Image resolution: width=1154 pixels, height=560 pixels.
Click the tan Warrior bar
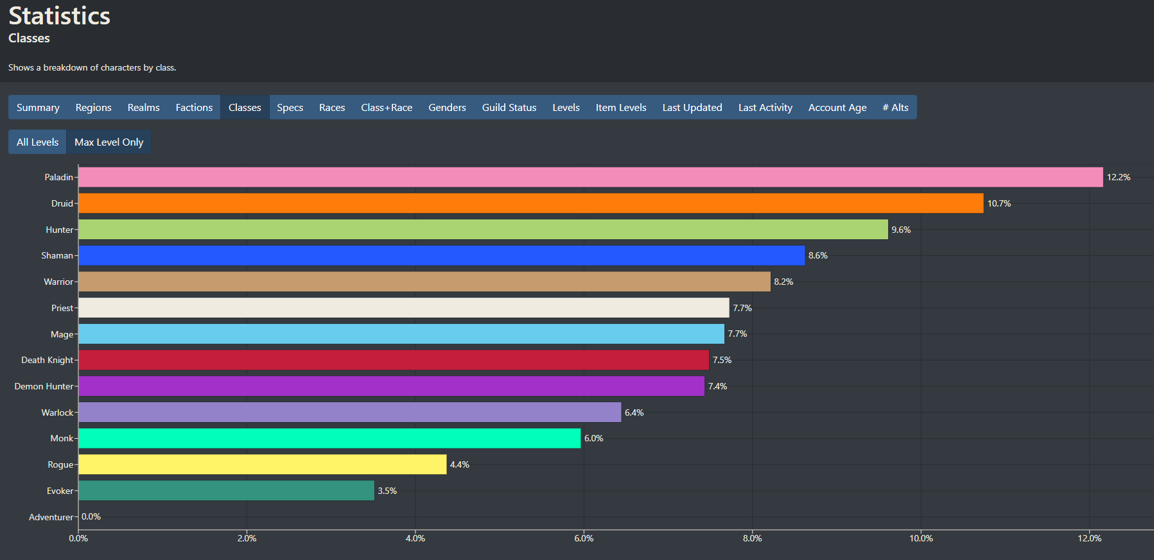(424, 282)
